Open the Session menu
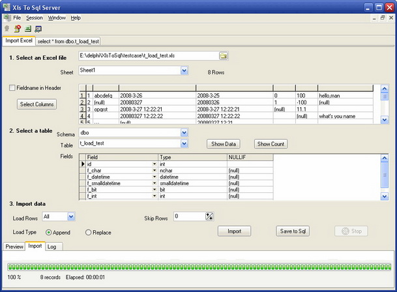The width and height of the screenshot is (397, 292). pyautogui.click(x=35, y=18)
